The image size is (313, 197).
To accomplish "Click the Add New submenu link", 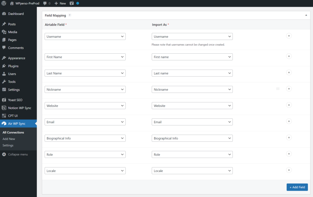I will [9, 139].
